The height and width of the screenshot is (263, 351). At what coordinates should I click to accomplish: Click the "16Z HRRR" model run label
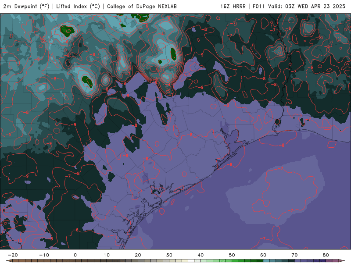[x=233, y=6]
